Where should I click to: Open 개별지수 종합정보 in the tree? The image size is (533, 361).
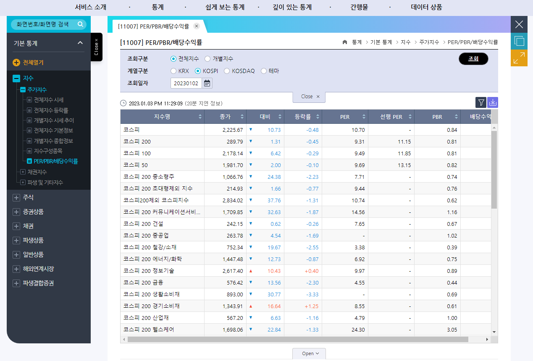54,141
